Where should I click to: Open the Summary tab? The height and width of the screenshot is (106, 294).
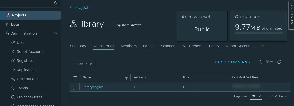(78, 46)
